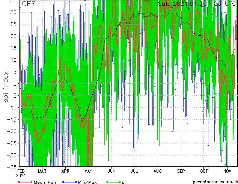
Task: Select the MAR month axis label
Action: pos(42,171)
